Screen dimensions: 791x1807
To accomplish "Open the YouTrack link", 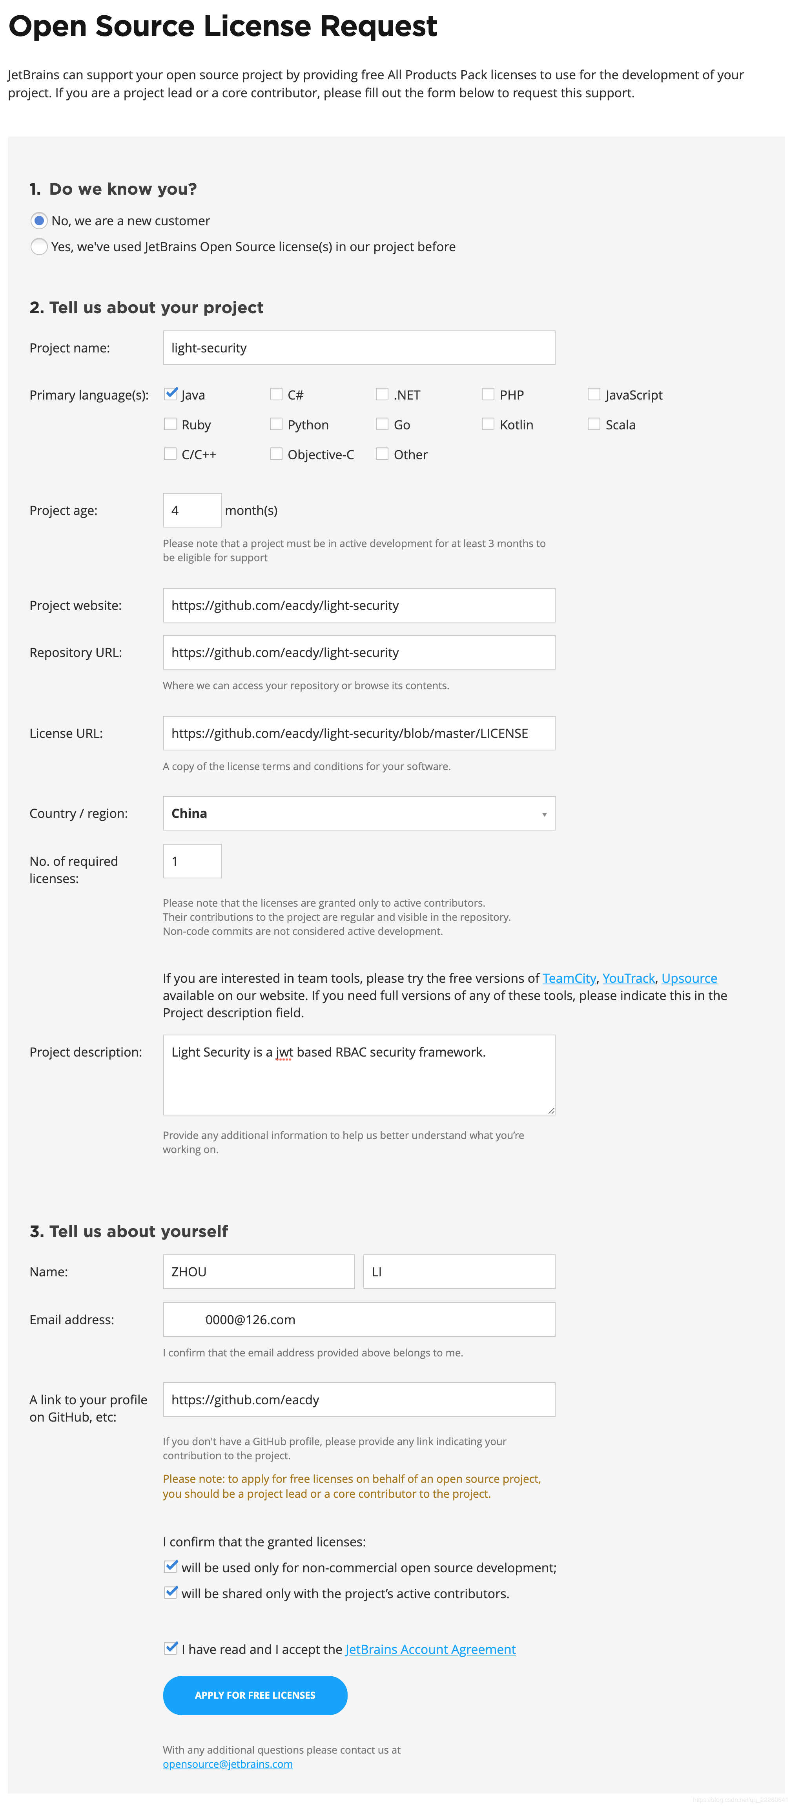I will click(628, 978).
